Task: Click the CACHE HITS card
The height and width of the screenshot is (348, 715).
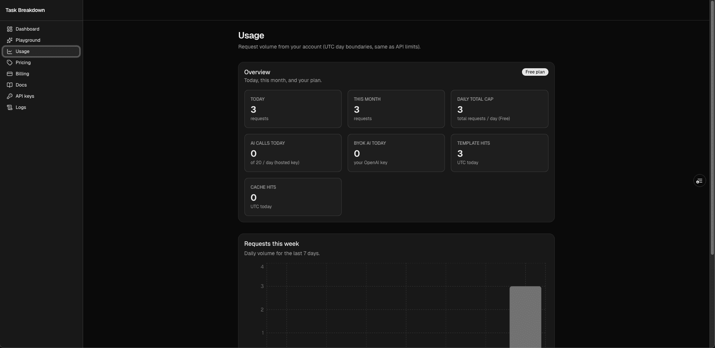Action: click(293, 197)
